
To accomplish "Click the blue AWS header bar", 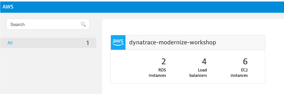I will coord(142,7).
